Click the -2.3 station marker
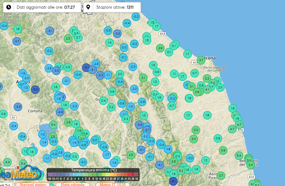 pyautogui.click(x=74, y=106)
